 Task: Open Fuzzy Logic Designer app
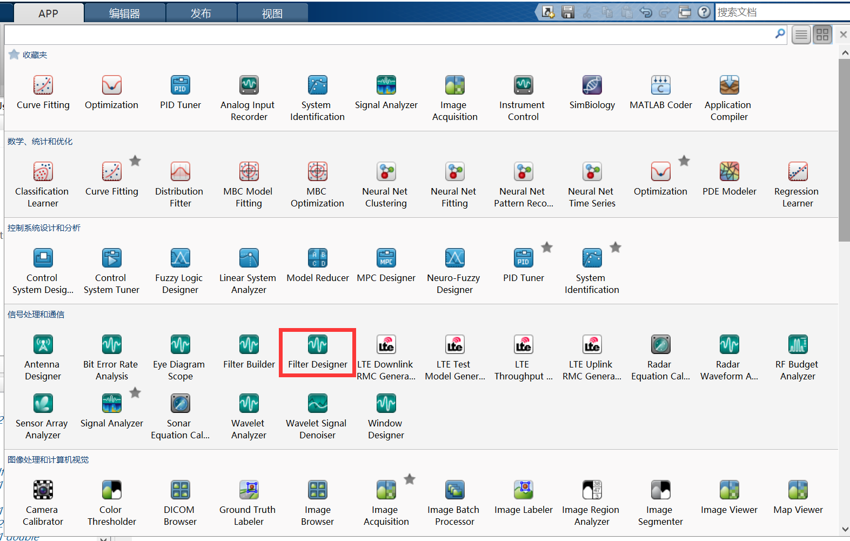click(180, 271)
